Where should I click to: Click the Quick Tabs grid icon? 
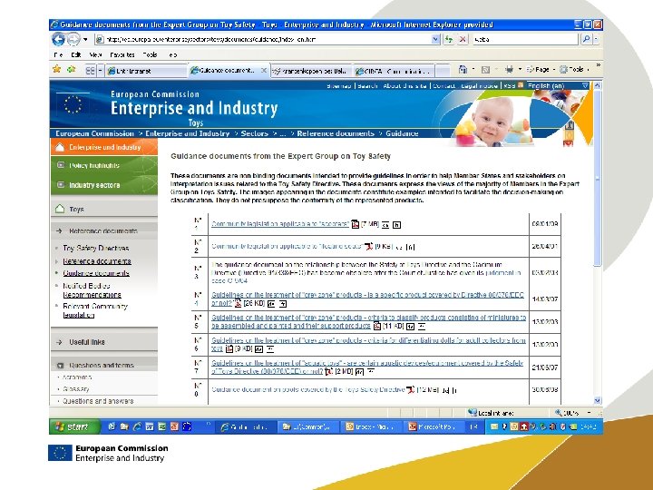[x=90, y=71]
